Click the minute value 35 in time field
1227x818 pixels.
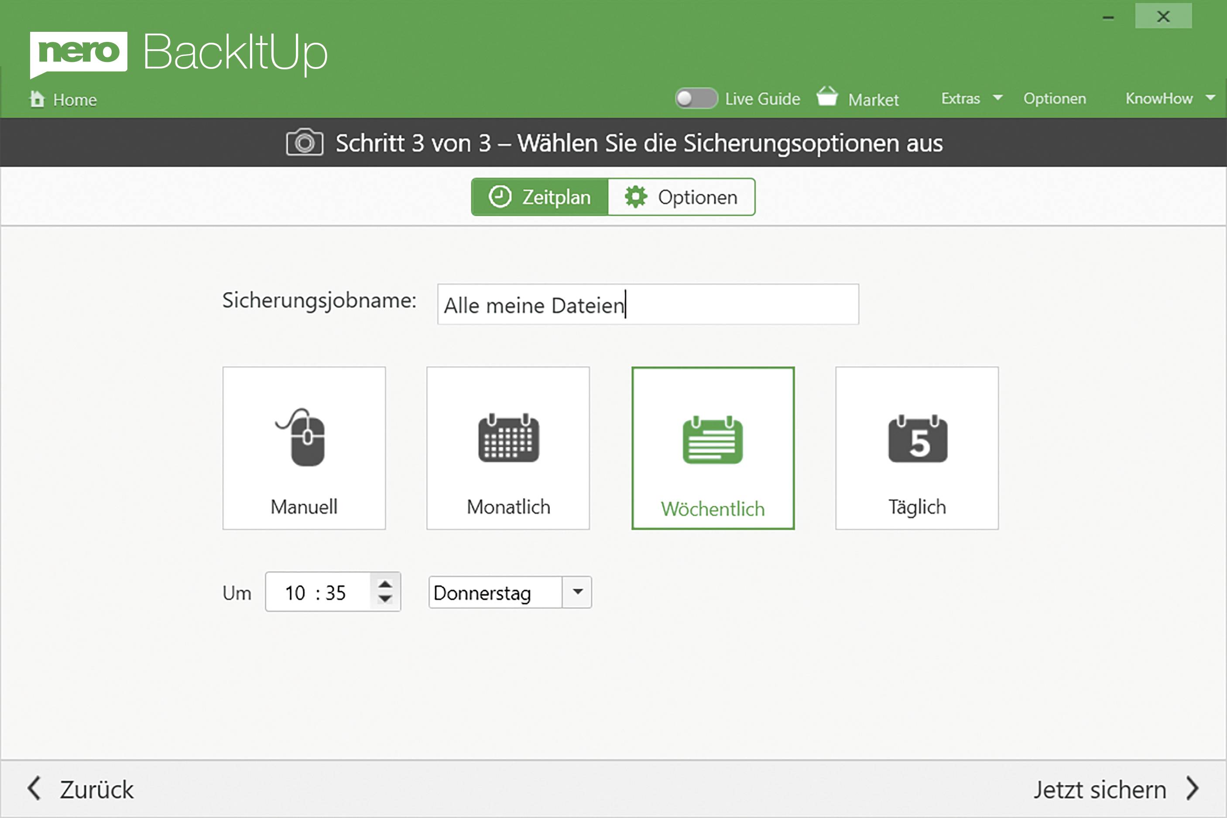click(336, 593)
